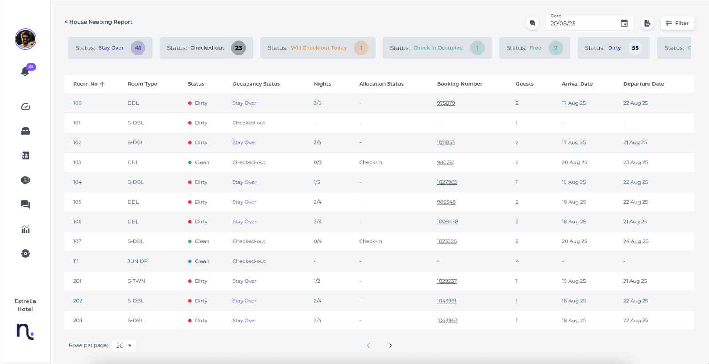Open the dashboard speedometer icon in sidebar
This screenshot has height=364, width=709.
(25, 107)
